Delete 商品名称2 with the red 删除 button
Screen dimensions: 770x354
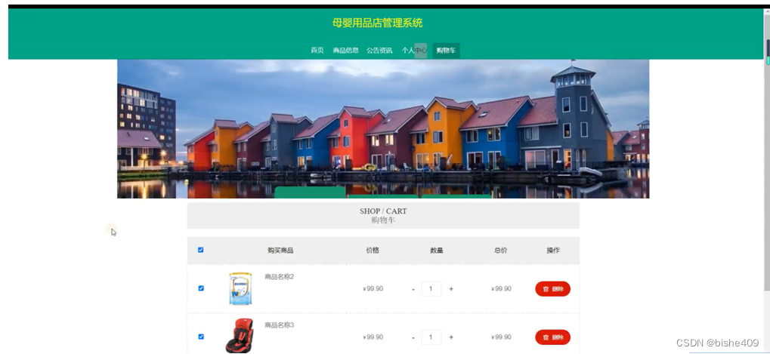tap(552, 289)
